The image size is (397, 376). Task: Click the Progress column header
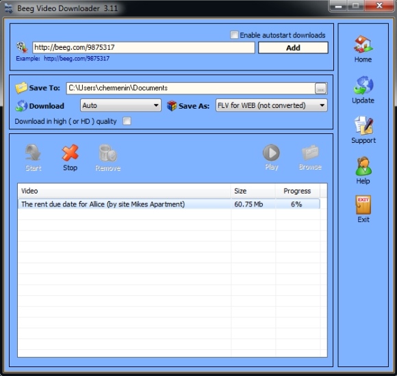(x=297, y=191)
